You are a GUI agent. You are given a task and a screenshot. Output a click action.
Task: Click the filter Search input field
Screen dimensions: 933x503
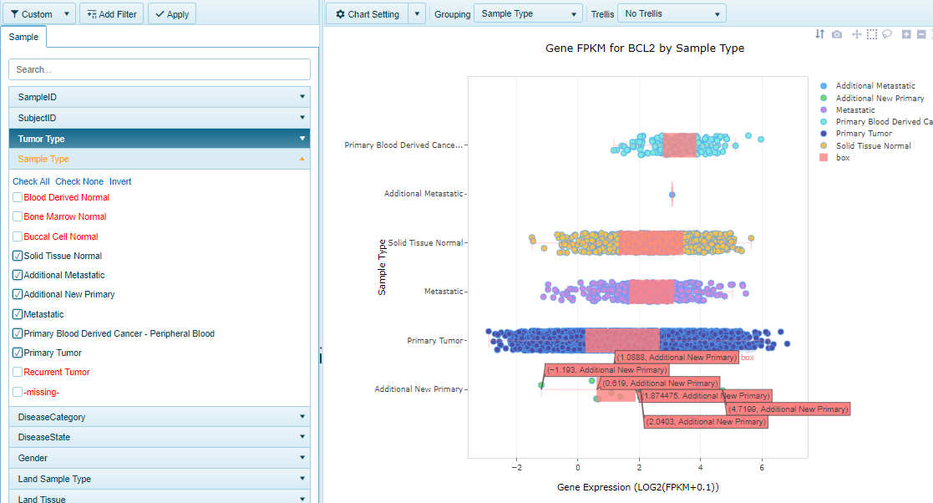[159, 69]
